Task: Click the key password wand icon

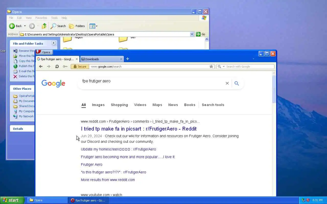Action: pos(65,67)
